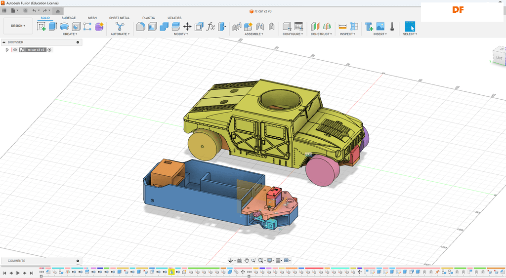Collapse the Browser panel arrows
The width and height of the screenshot is (506, 278).
click(4, 42)
